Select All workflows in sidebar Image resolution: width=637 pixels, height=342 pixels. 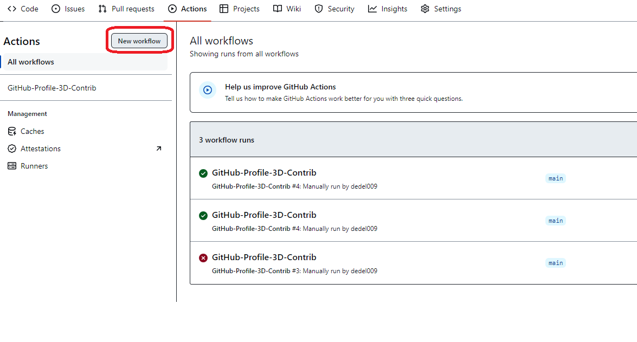point(85,62)
